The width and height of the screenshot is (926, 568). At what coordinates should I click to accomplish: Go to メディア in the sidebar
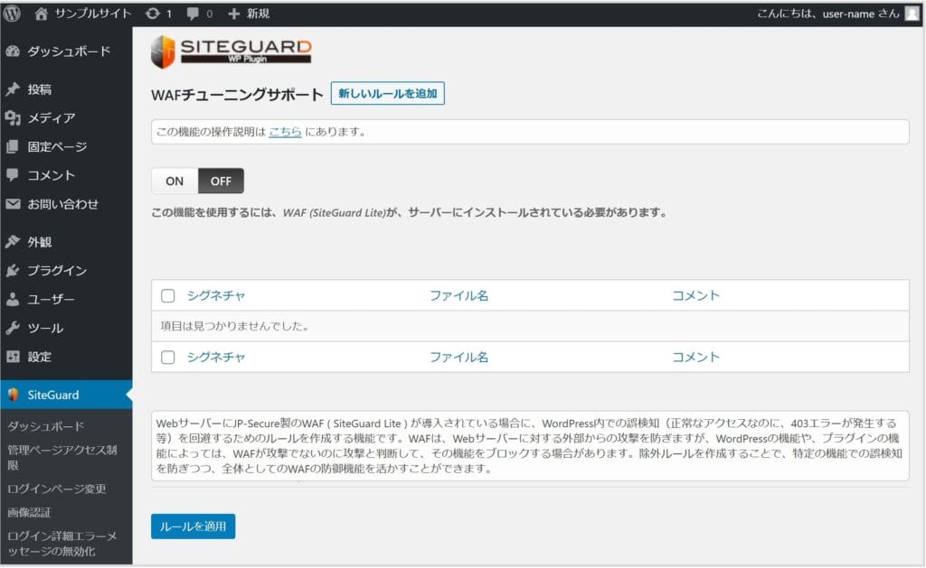pyautogui.click(x=51, y=118)
